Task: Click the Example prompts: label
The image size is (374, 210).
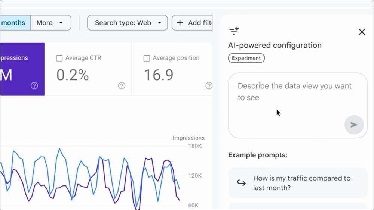Action: pos(258,155)
